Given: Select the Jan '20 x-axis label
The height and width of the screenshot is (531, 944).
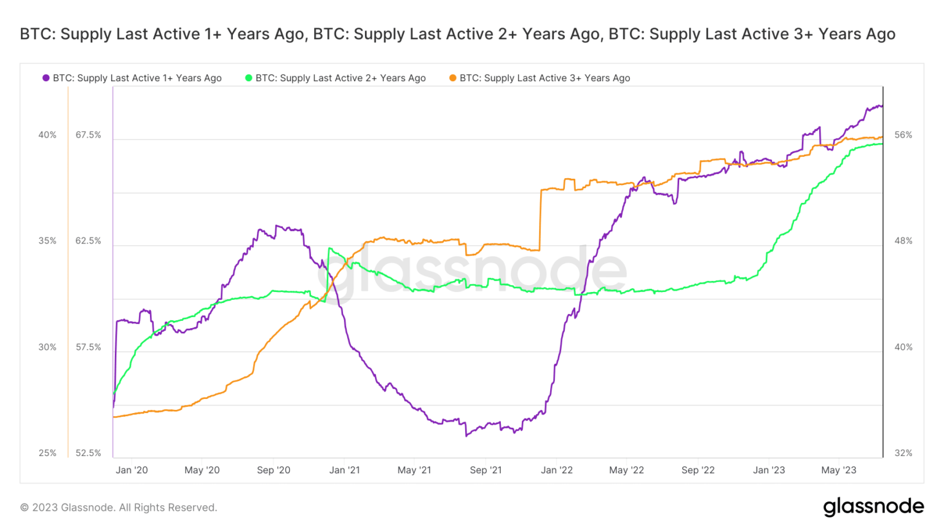Looking at the screenshot, I should [x=132, y=470].
